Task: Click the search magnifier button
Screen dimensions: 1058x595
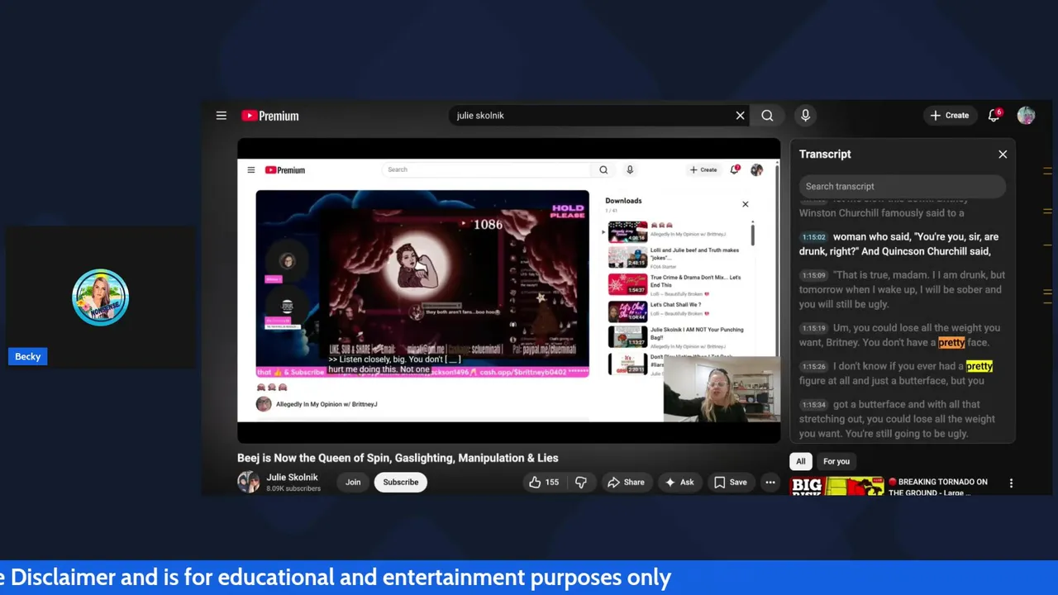Action: pos(767,116)
